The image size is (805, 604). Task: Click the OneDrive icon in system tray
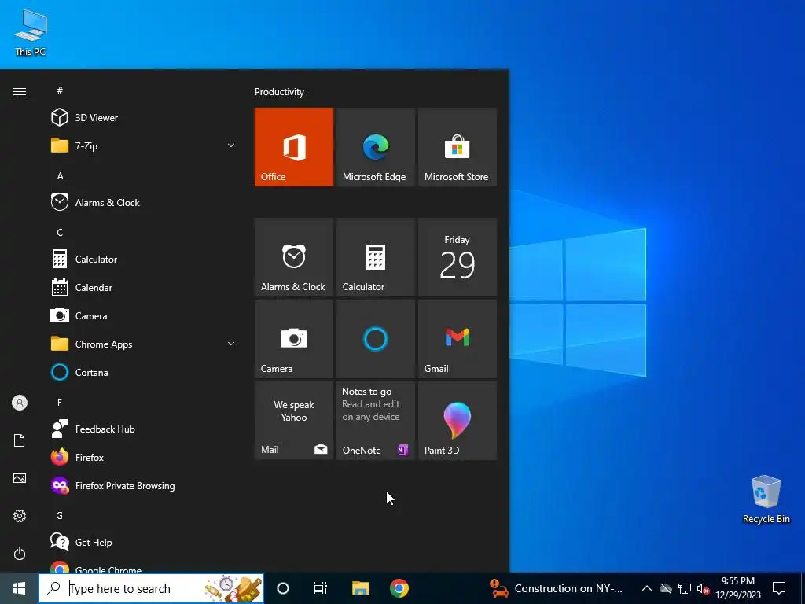[x=666, y=588]
